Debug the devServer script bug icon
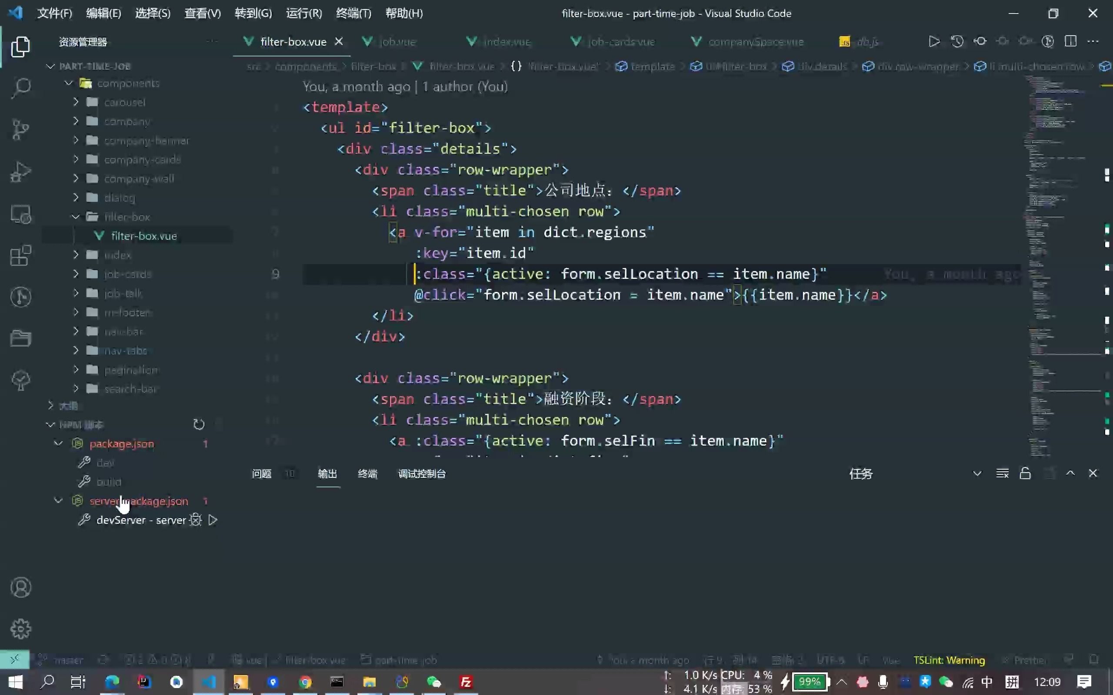The width and height of the screenshot is (1113, 695). 196,520
